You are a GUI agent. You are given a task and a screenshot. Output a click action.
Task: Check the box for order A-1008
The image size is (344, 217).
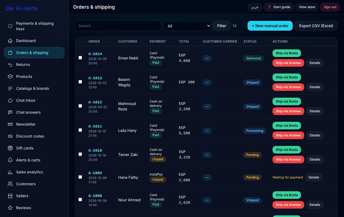click(x=80, y=200)
